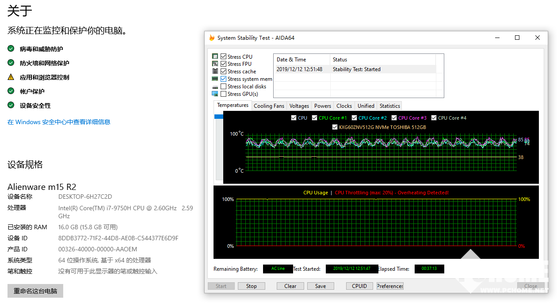Open the Voltages tab
This screenshot has width=557, height=303.
pyautogui.click(x=299, y=106)
